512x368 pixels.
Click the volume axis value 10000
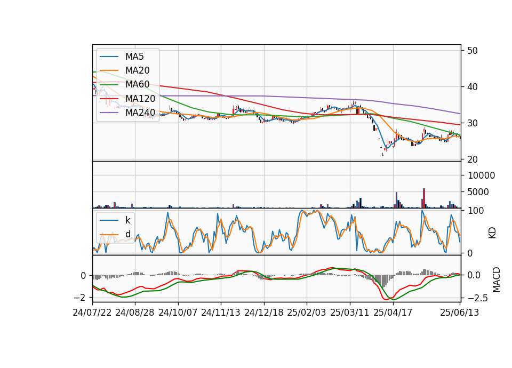click(481, 175)
